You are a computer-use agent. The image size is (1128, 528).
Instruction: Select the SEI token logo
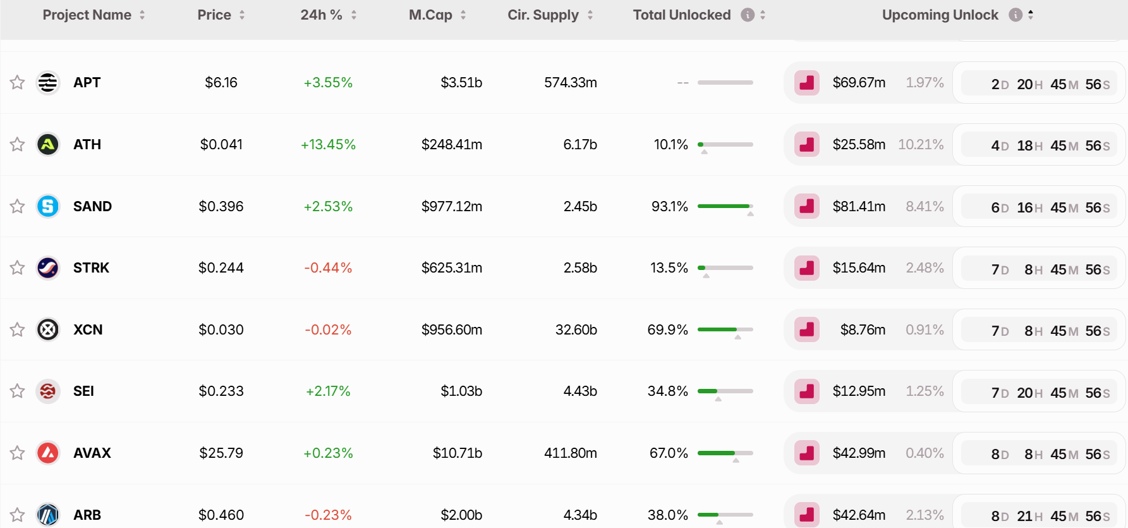tap(48, 391)
